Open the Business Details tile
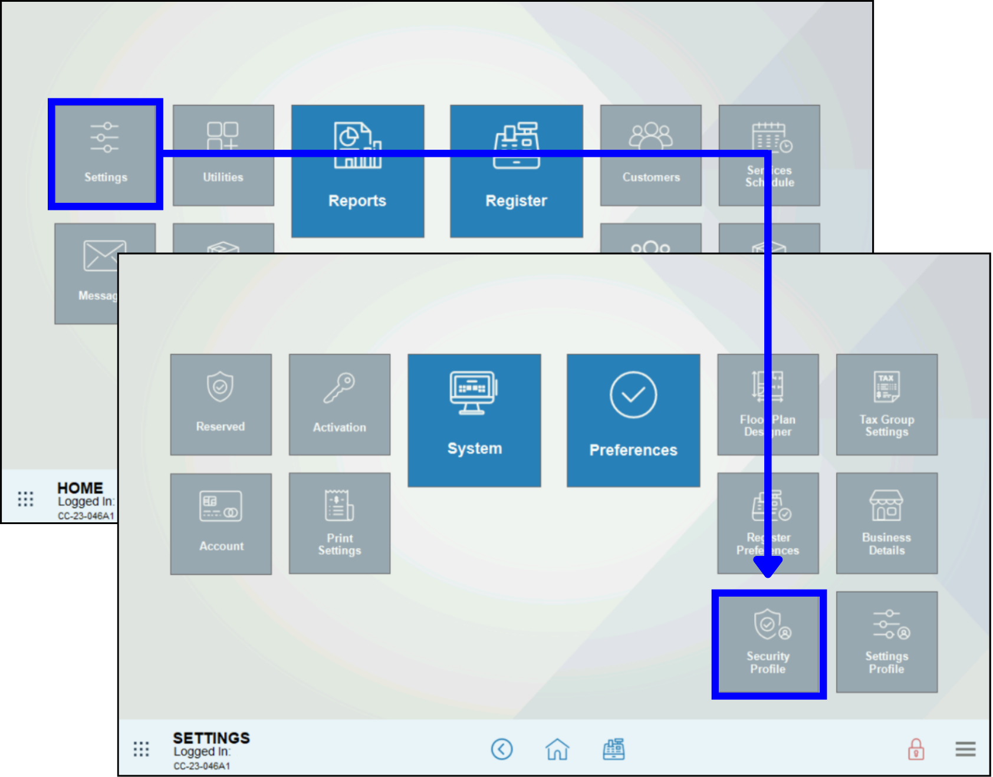Image resolution: width=993 pixels, height=777 pixels. (x=886, y=523)
